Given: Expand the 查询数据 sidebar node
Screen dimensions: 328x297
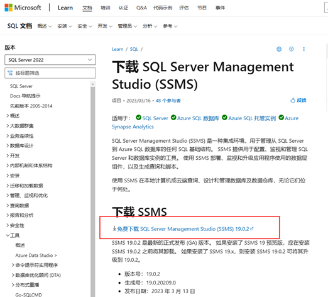Looking at the screenshot, I should click(x=18, y=205).
